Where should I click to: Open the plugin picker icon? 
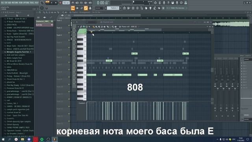click(x=150, y=8)
